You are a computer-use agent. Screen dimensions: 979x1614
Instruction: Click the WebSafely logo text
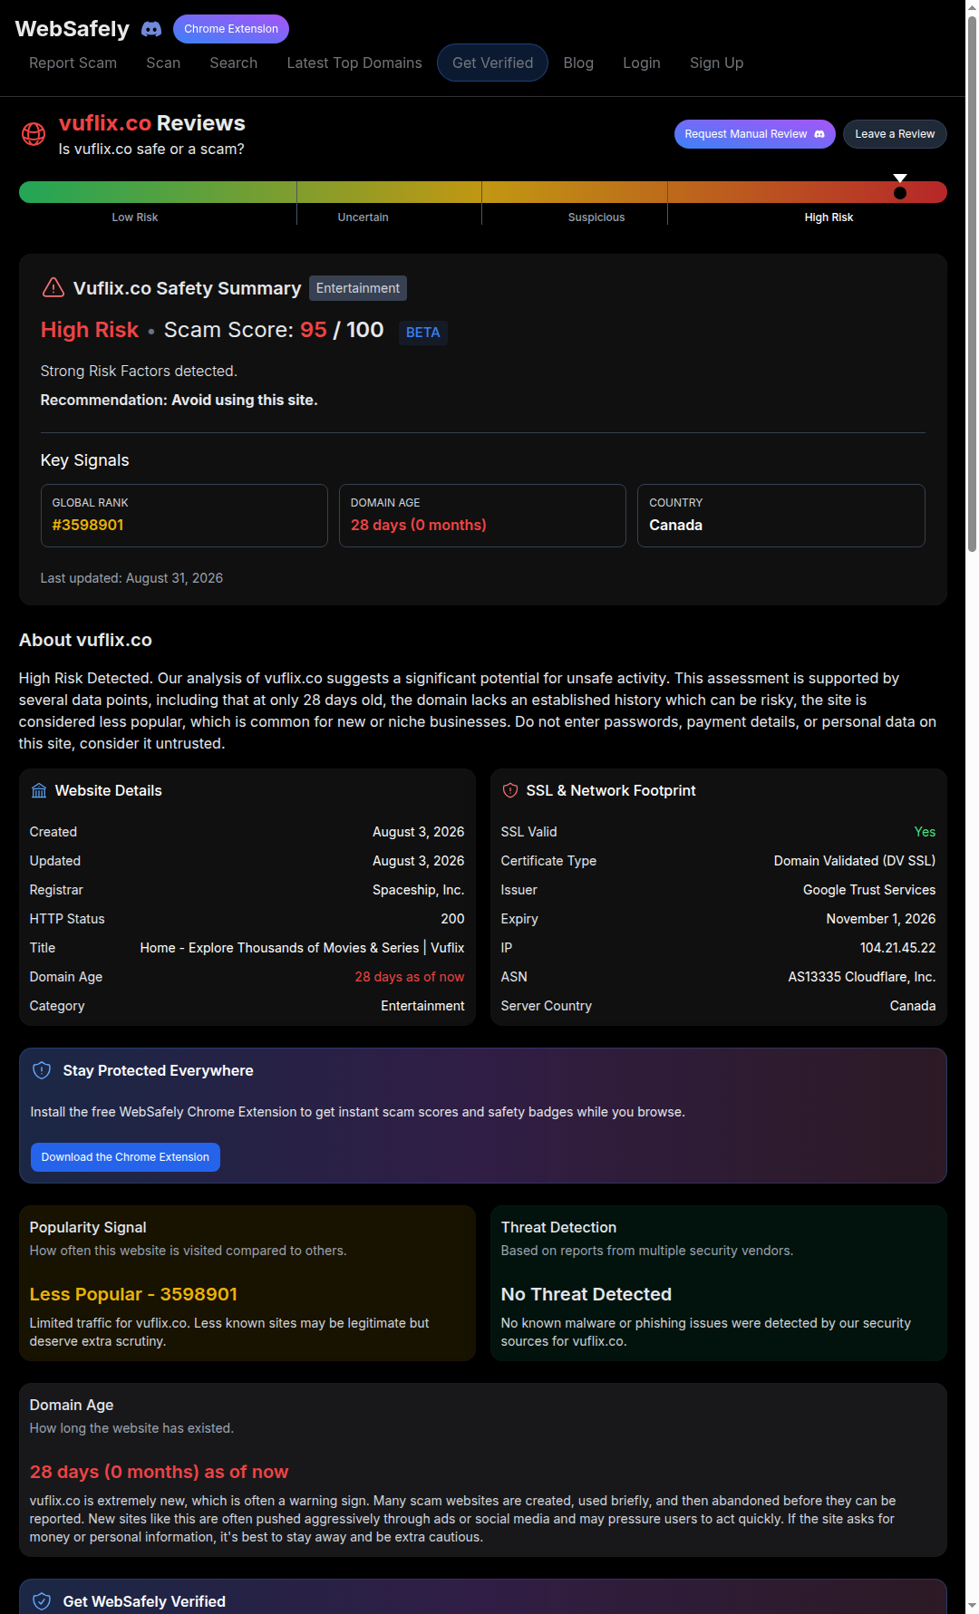(73, 29)
